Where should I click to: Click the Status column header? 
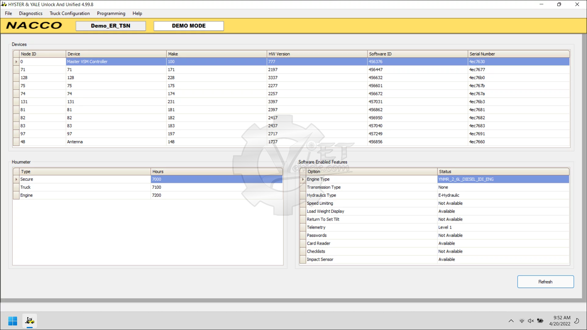pos(503,171)
